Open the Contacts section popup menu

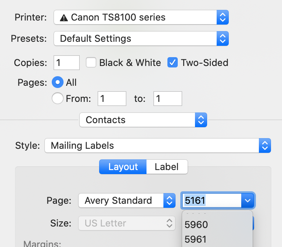click(x=143, y=120)
